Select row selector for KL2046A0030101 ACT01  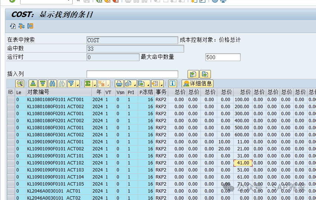pos(11,191)
